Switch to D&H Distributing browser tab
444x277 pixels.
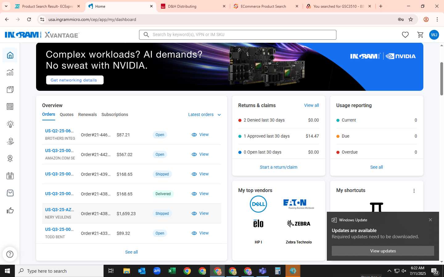tap(193, 6)
